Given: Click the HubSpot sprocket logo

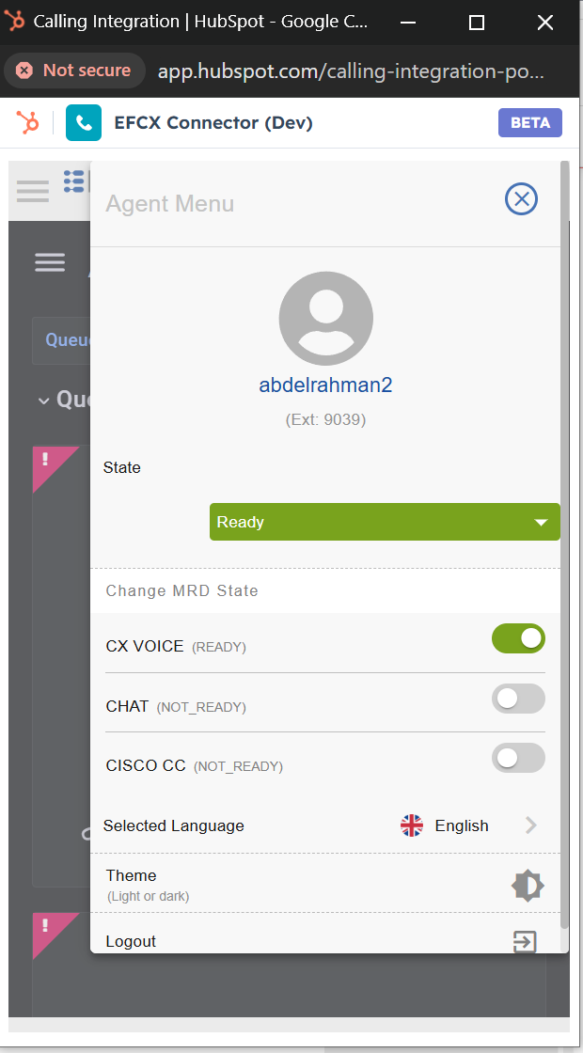Looking at the screenshot, I should [x=28, y=122].
